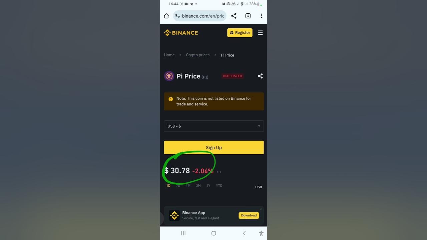The height and width of the screenshot is (240, 427).
Task: Open the browser tab switcher icon
Action: [248, 16]
